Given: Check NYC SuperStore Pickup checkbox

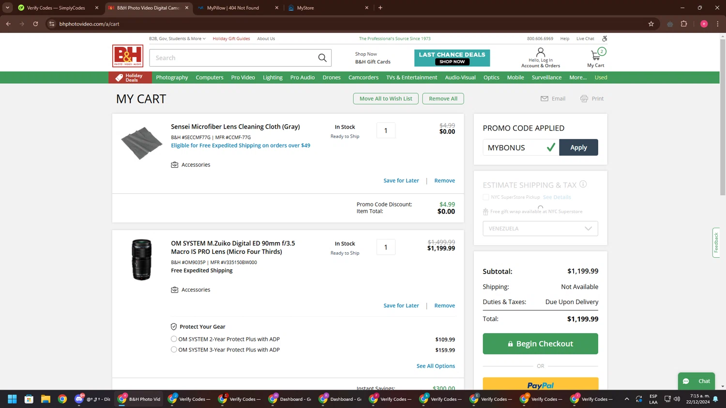Looking at the screenshot, I should [486, 197].
